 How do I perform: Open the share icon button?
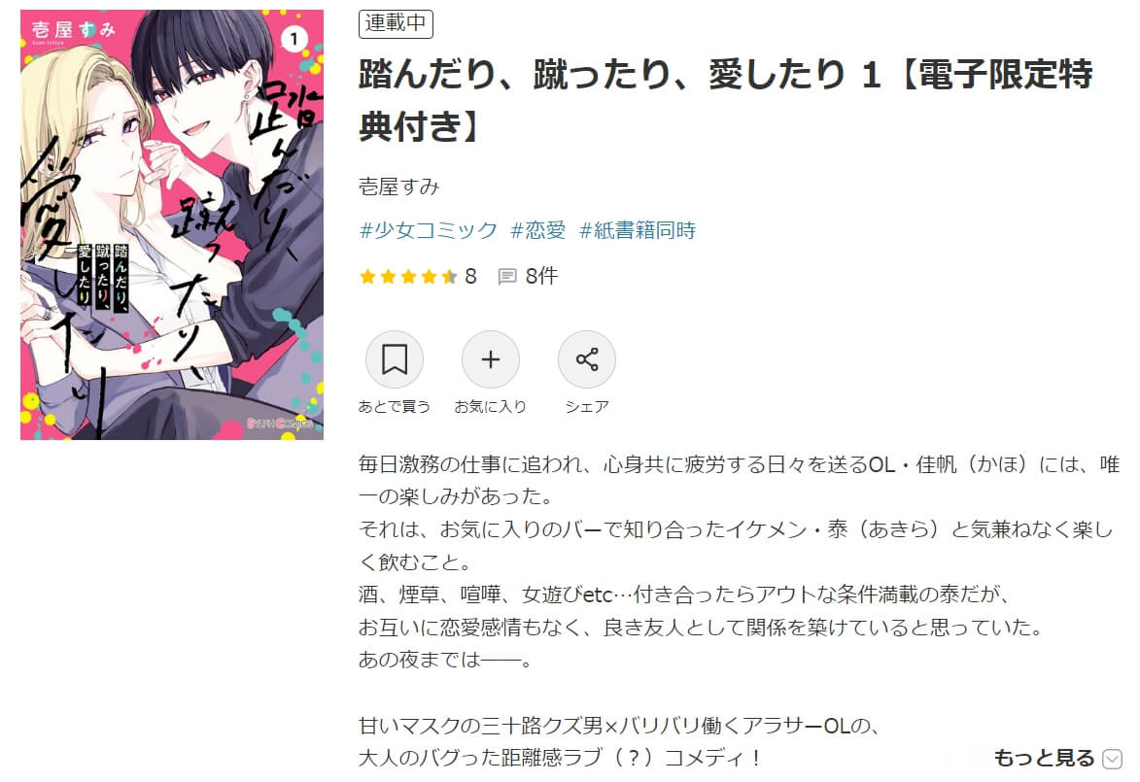pyautogui.click(x=587, y=359)
